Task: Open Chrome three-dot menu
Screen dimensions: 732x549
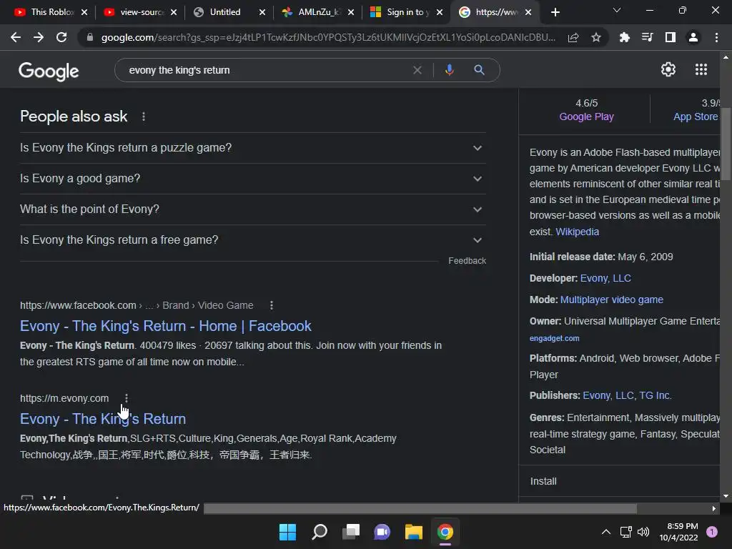Action: click(x=716, y=37)
